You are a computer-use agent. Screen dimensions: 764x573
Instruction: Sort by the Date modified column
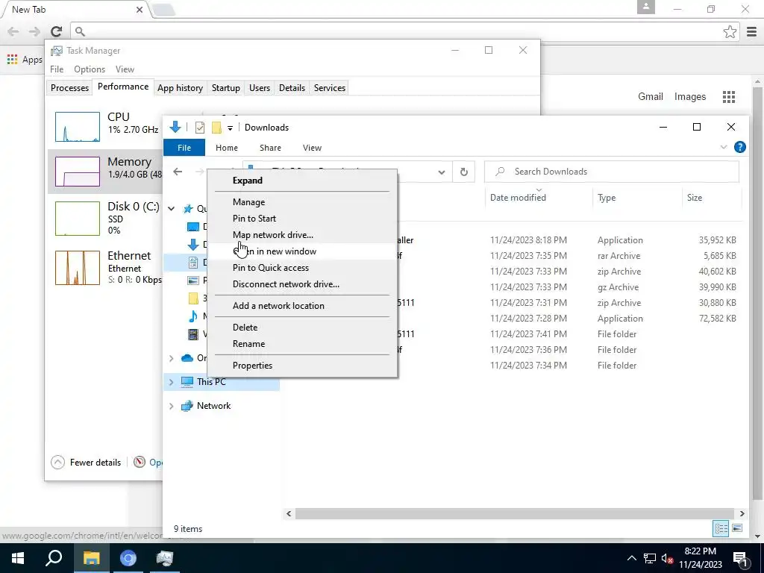518,197
